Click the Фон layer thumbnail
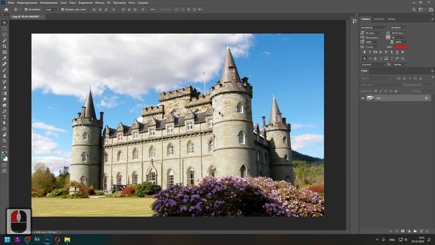 pos(370,98)
